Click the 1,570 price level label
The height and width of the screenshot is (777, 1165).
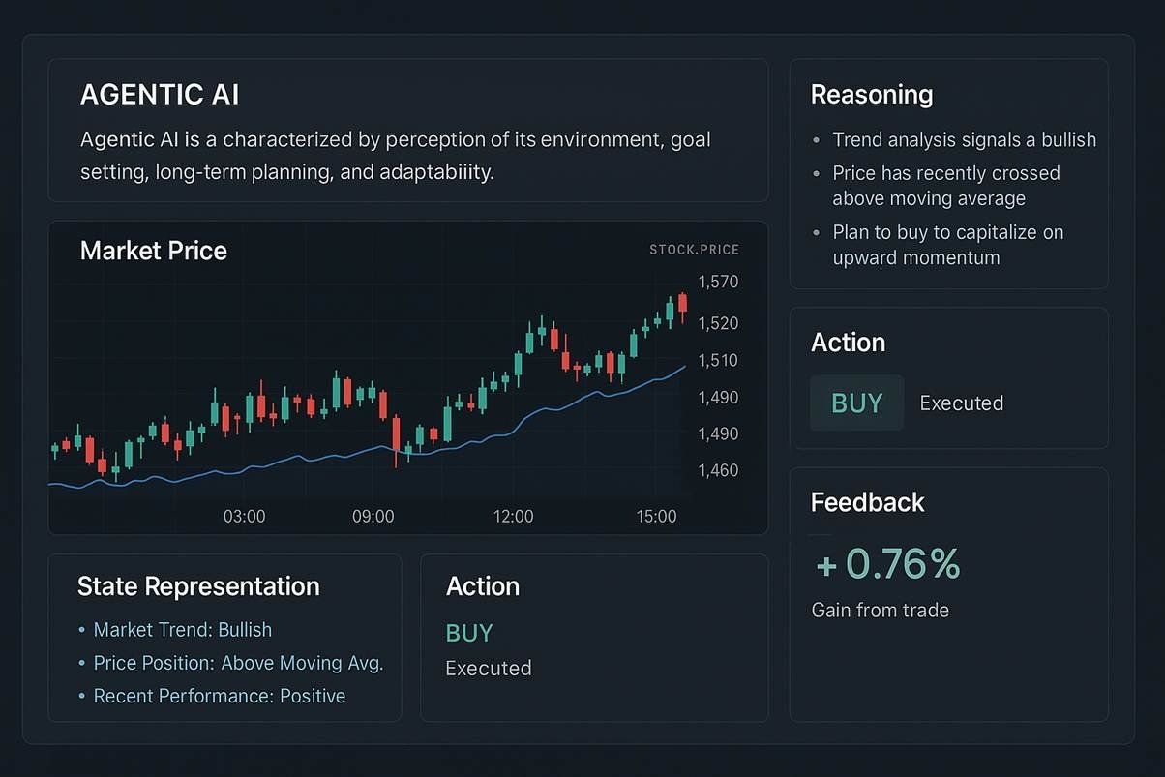point(718,283)
